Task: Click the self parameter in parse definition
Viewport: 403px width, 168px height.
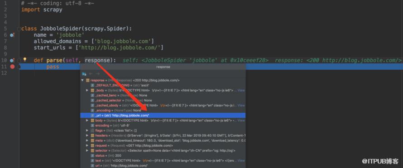Action: [x=72, y=60]
